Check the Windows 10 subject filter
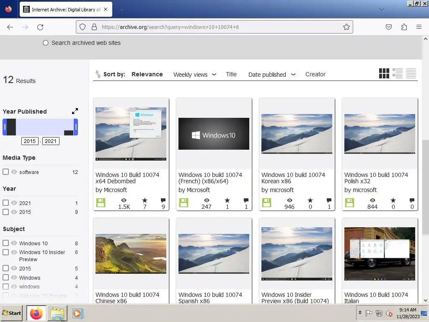This screenshot has width=429, height=322. click(5, 243)
